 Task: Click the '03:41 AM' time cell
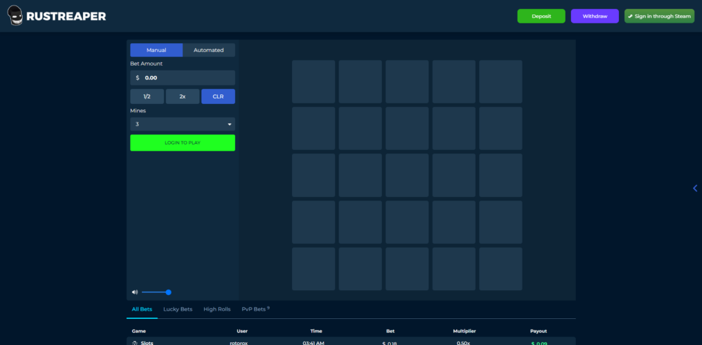pyautogui.click(x=313, y=343)
